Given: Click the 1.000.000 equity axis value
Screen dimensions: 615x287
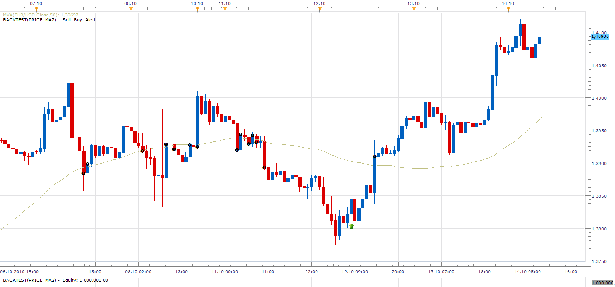Looking at the screenshot, I should coord(602,283).
